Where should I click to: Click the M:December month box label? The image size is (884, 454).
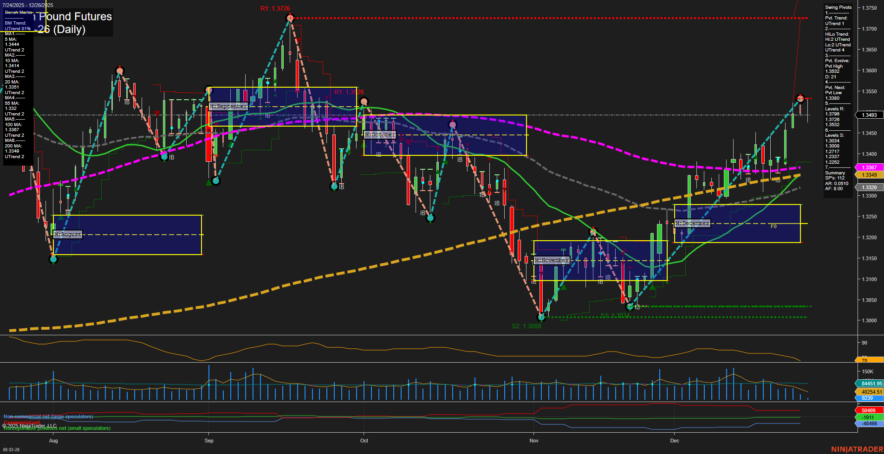(692, 223)
